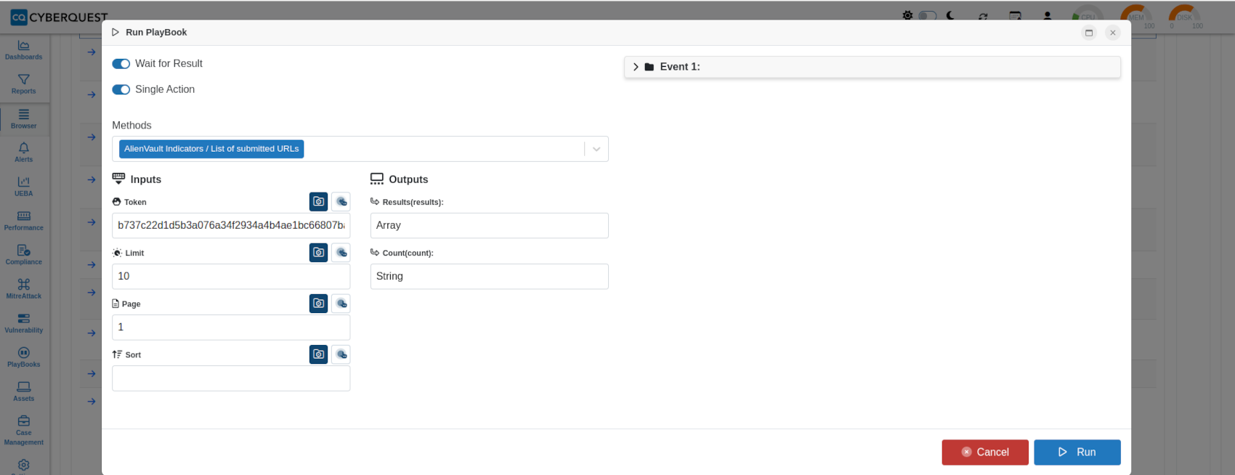Open Reports in the sidebar

[24, 84]
